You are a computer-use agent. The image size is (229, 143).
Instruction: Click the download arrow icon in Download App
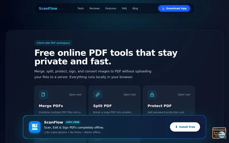pyautogui.click(x=163, y=9)
